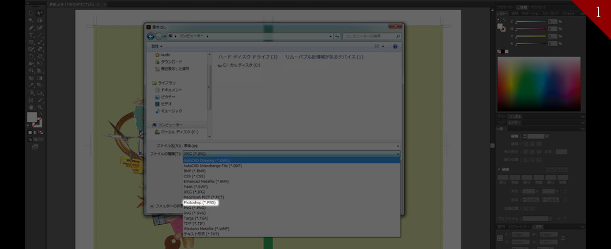
Task: Select the Selection tool in Illustrator toolbar
Action: coord(31,13)
